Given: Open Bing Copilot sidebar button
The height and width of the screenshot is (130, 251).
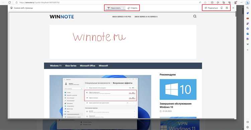Looking at the screenshot, I should click(x=248, y=2).
